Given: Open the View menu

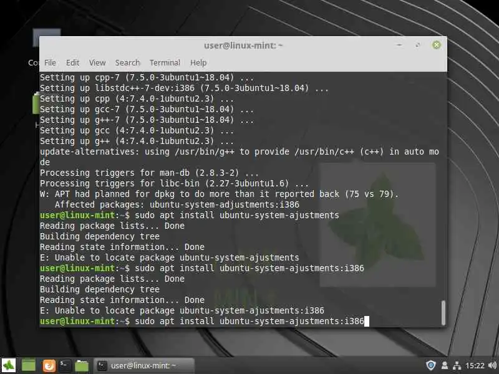Looking at the screenshot, I should click(97, 63).
